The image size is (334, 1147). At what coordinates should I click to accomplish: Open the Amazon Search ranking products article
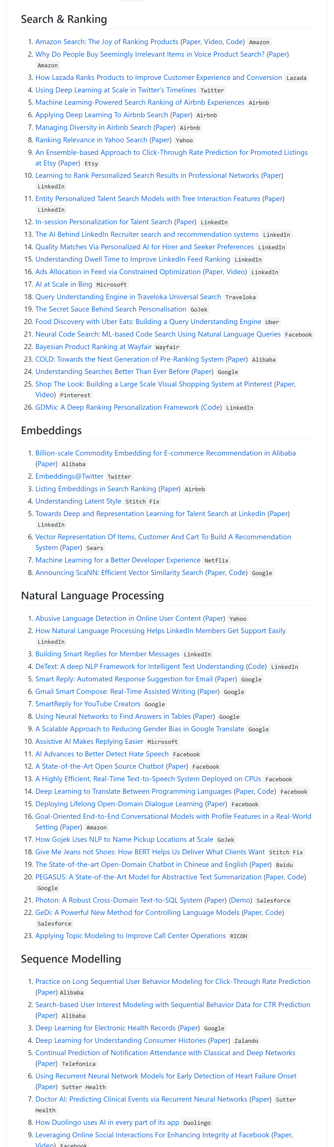point(107,42)
